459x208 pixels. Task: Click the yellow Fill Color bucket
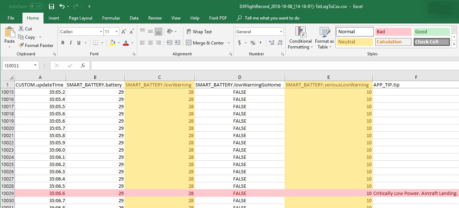pos(112,43)
